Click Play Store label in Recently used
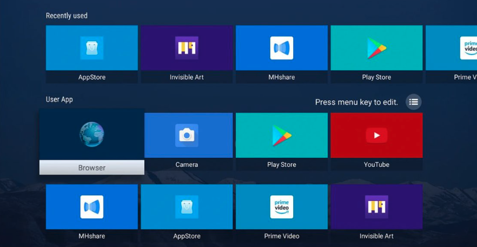 (376, 77)
